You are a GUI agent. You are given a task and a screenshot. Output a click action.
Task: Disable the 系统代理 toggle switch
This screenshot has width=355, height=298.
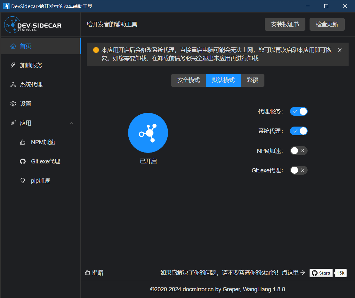298,131
